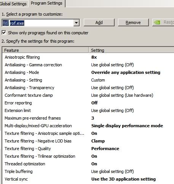Open Use the 3D application setting value
The height and width of the screenshot is (184, 174).
point(123,179)
